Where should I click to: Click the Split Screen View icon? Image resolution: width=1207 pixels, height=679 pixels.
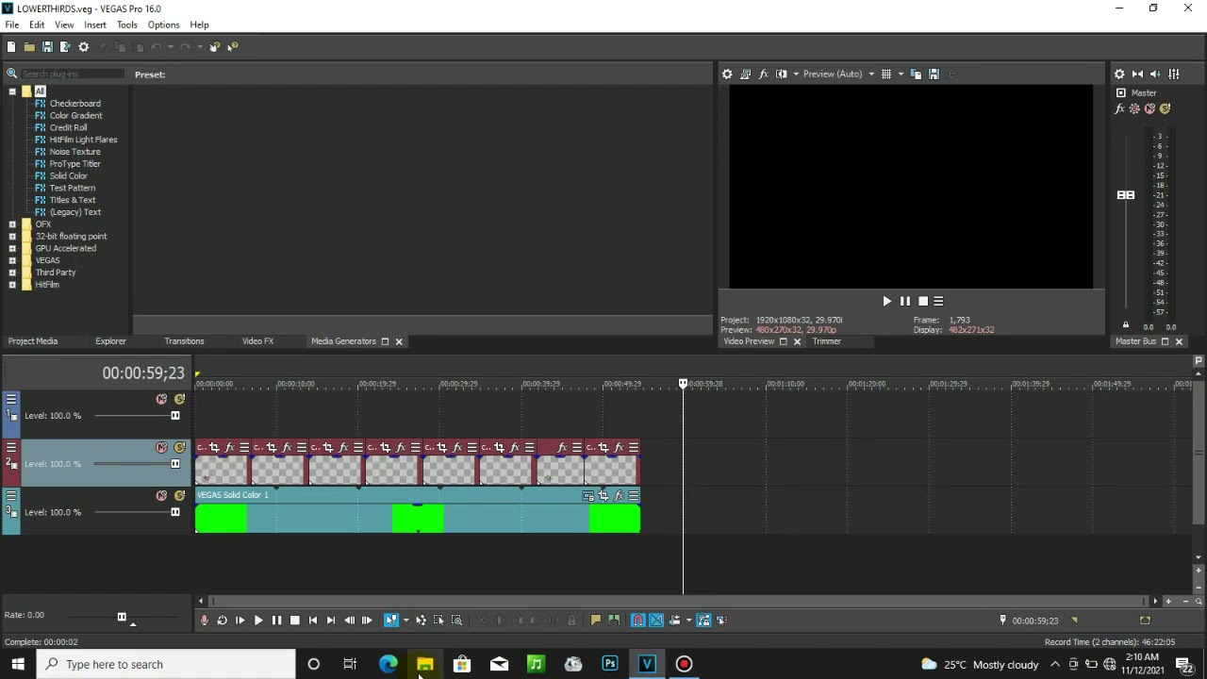(x=781, y=74)
